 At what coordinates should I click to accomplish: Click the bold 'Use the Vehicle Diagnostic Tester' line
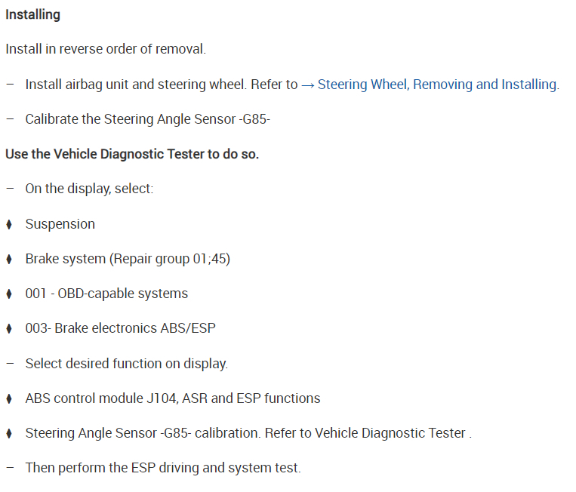[132, 154]
